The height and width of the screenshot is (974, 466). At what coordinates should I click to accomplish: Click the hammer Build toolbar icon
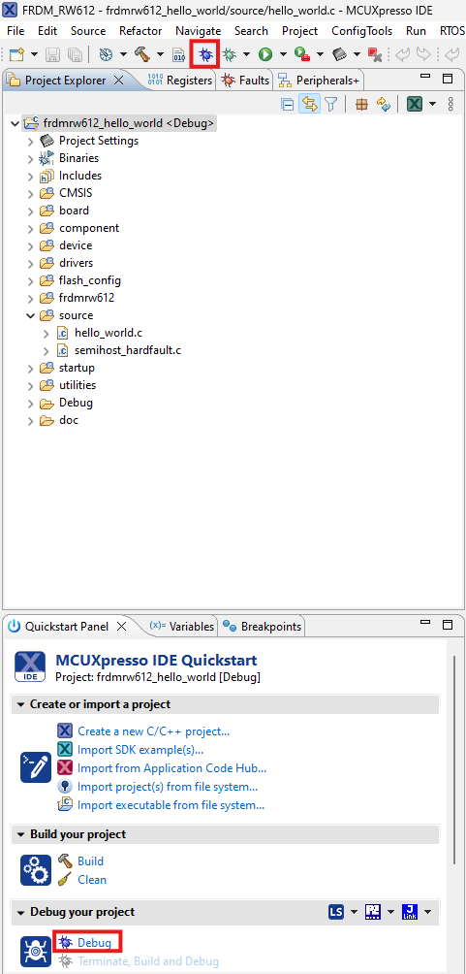[142, 54]
